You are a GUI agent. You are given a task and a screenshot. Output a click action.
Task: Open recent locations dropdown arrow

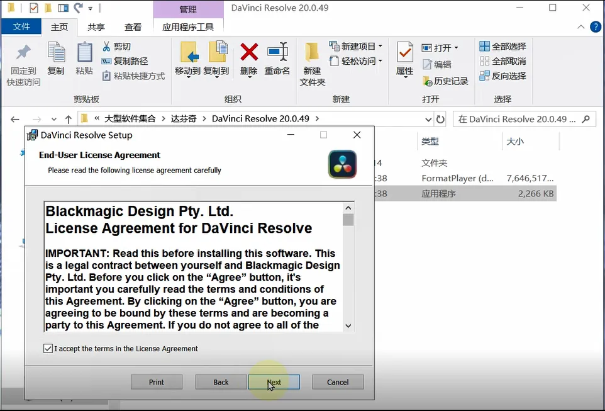pos(53,120)
